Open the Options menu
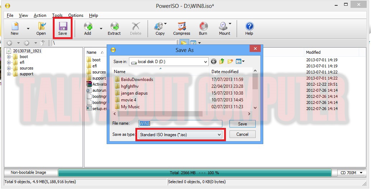This screenshot has width=371, height=191. (76, 15)
